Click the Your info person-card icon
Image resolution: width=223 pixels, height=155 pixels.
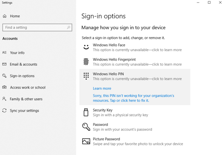5,52
